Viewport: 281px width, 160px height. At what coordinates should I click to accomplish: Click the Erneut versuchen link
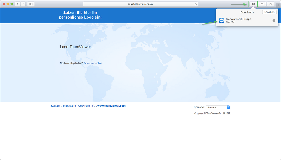point(93,63)
